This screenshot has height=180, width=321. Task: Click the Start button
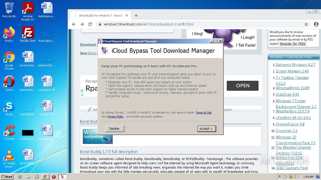click(7, 177)
